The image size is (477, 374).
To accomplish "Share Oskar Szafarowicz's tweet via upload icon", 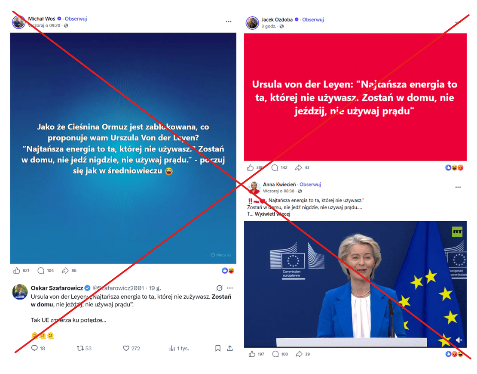I will (230, 348).
